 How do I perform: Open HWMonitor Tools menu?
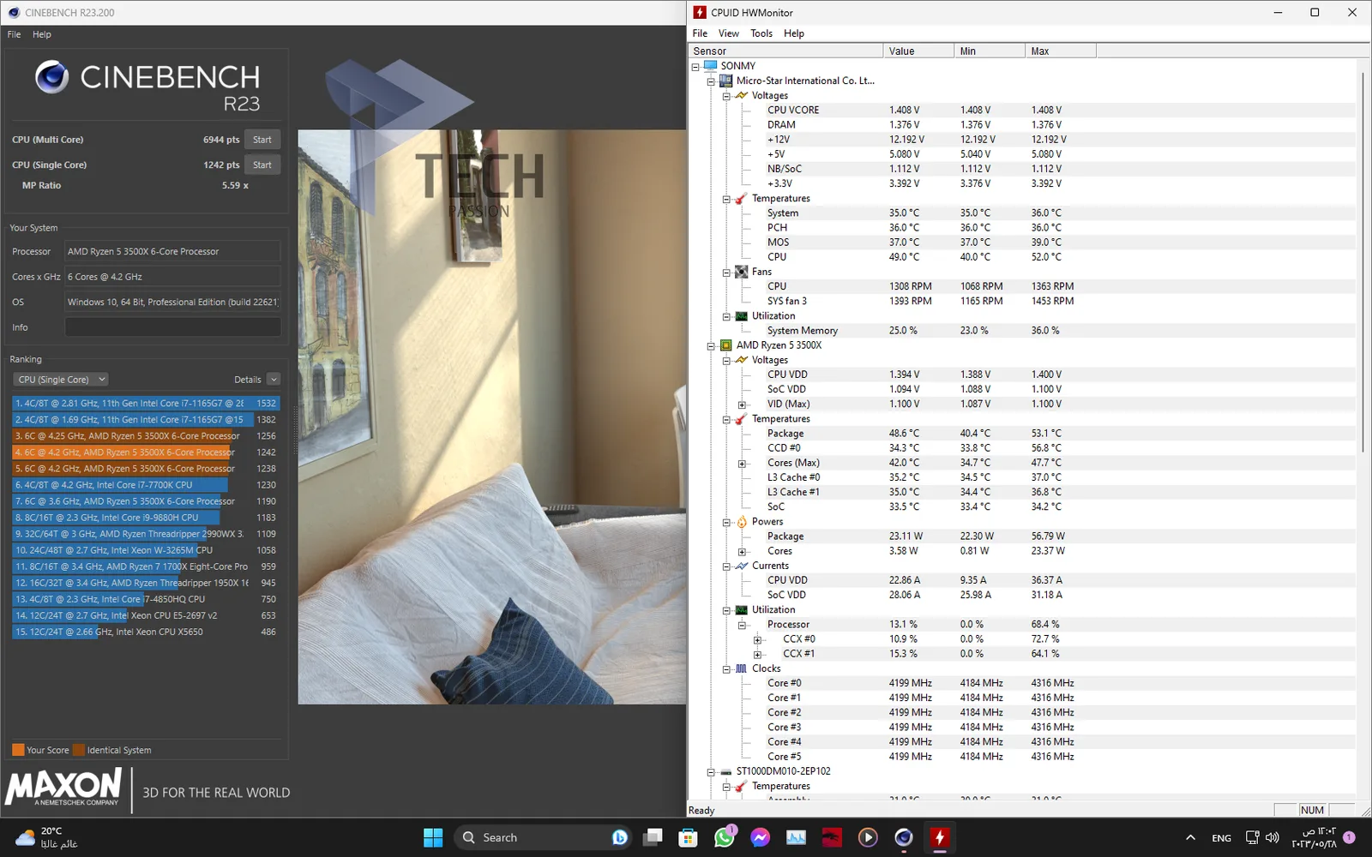761,33
